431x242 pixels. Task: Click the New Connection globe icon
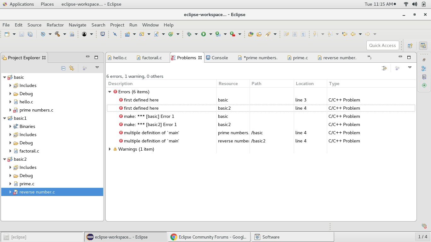(43, 34)
